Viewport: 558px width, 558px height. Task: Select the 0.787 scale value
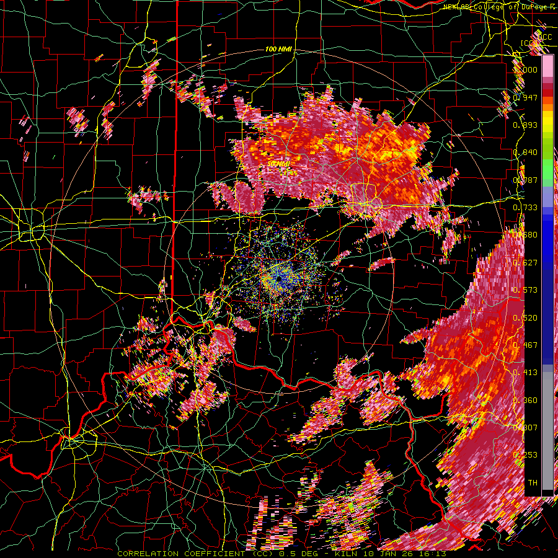coord(525,180)
